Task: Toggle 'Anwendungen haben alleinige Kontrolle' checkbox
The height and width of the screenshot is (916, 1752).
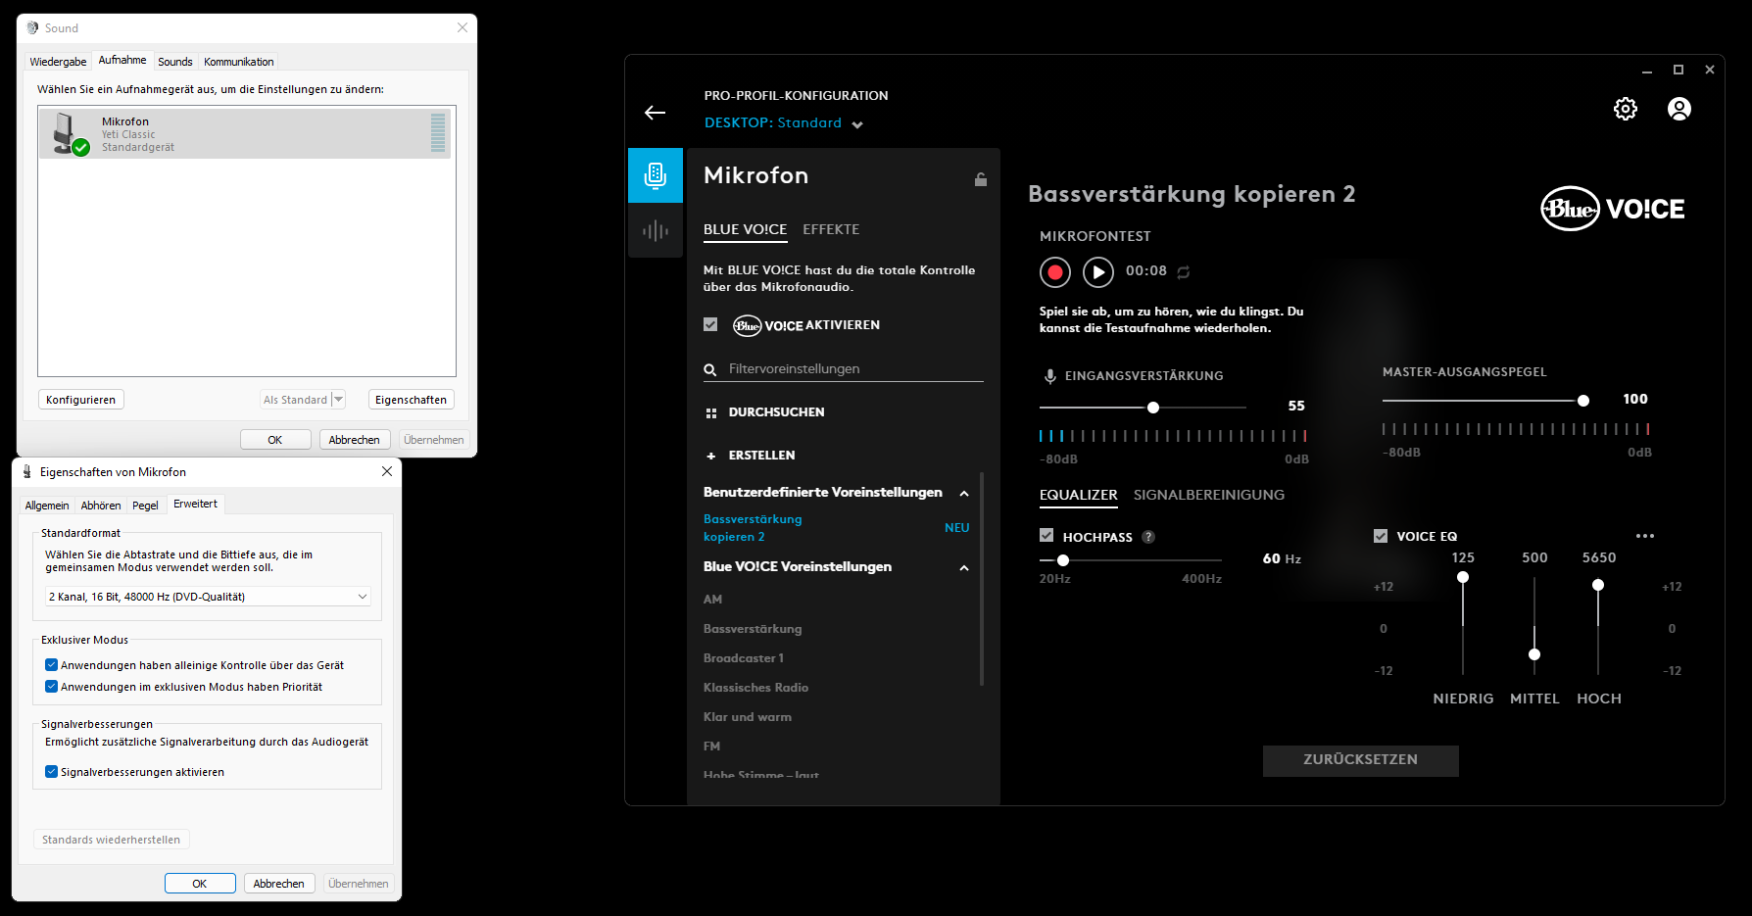Action: [x=51, y=665]
